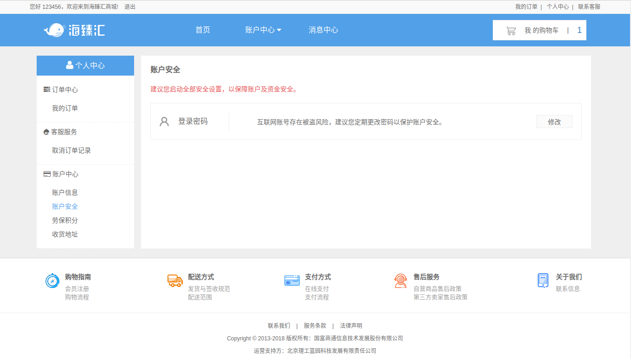Open 我的购物车 button

[540, 30]
